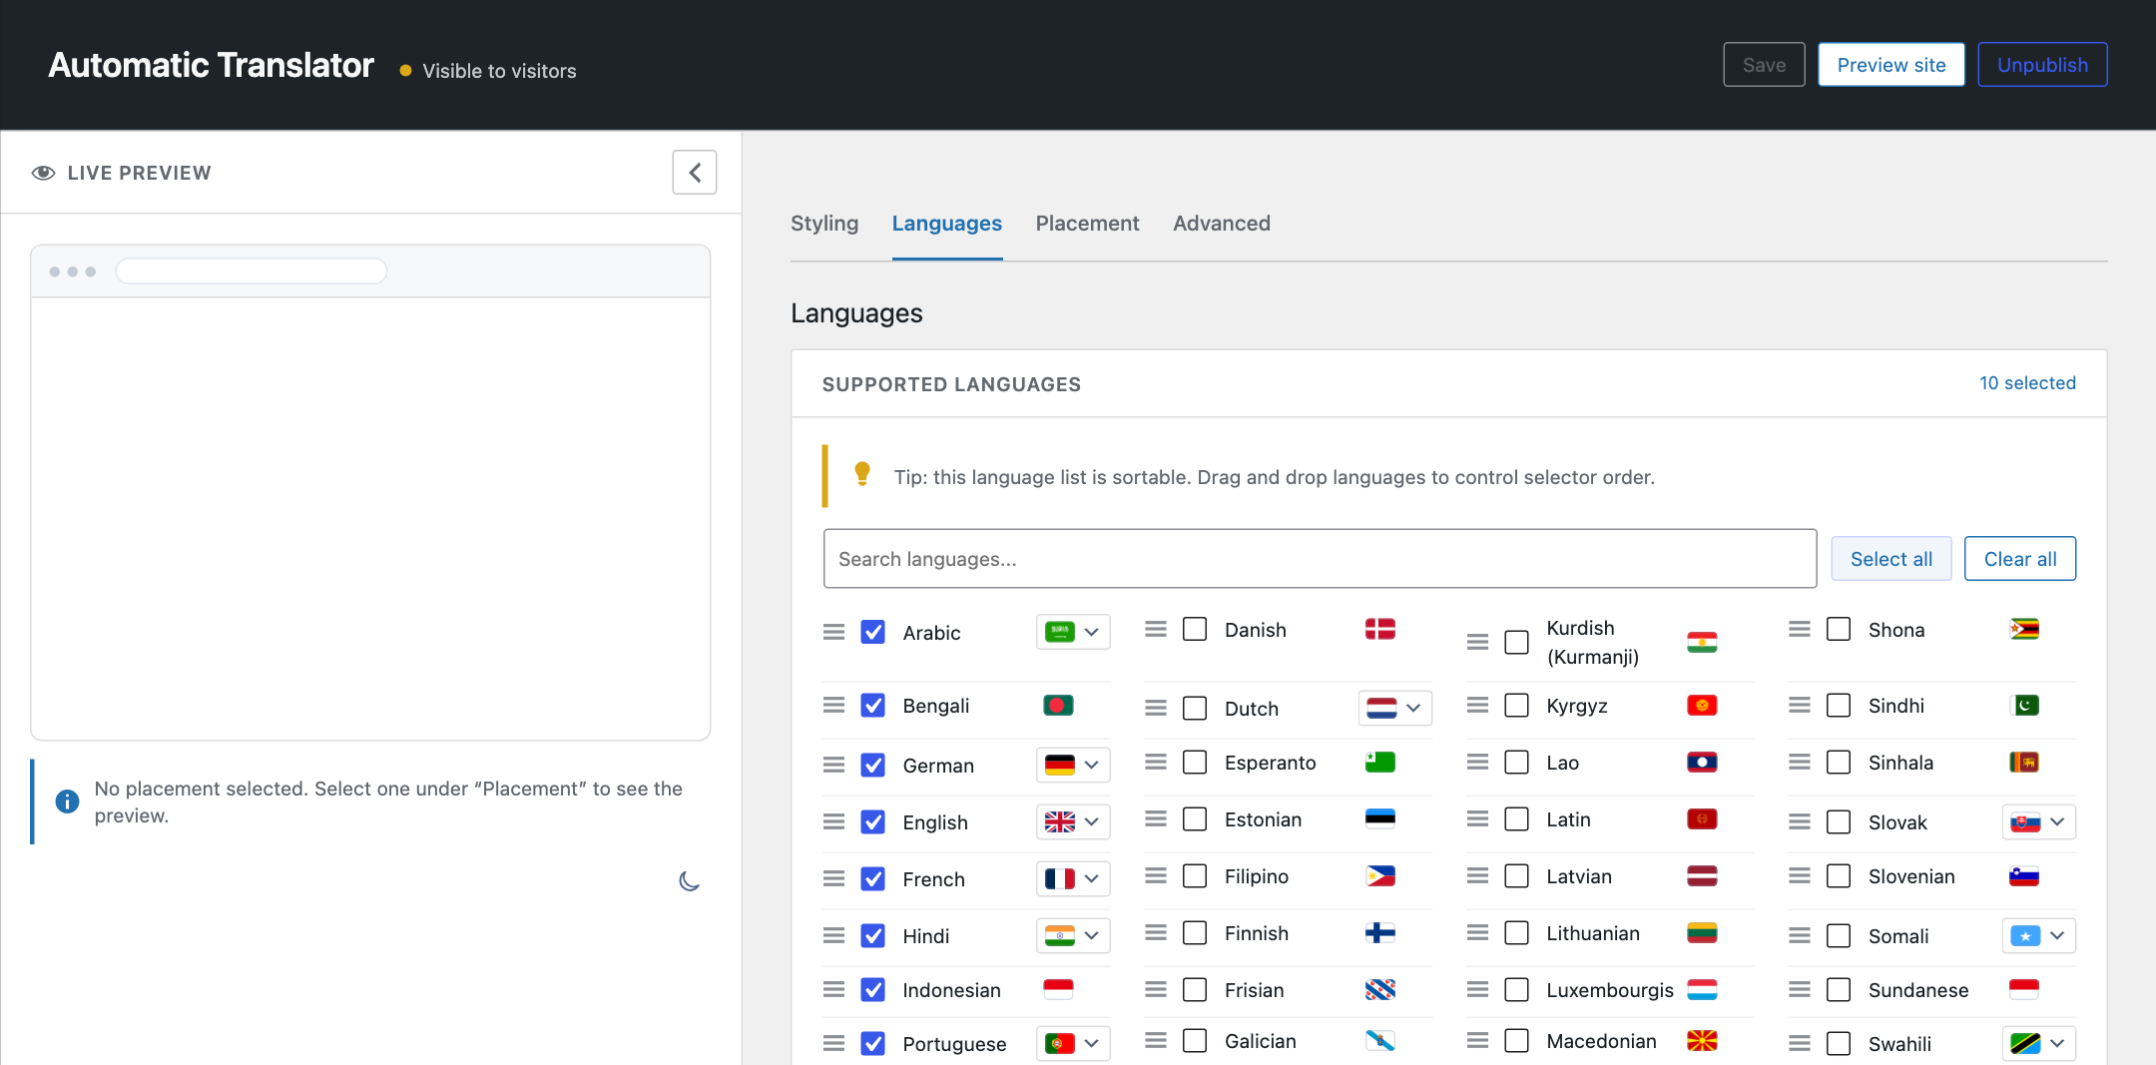
Task: Click the Select all button
Action: point(1891,559)
